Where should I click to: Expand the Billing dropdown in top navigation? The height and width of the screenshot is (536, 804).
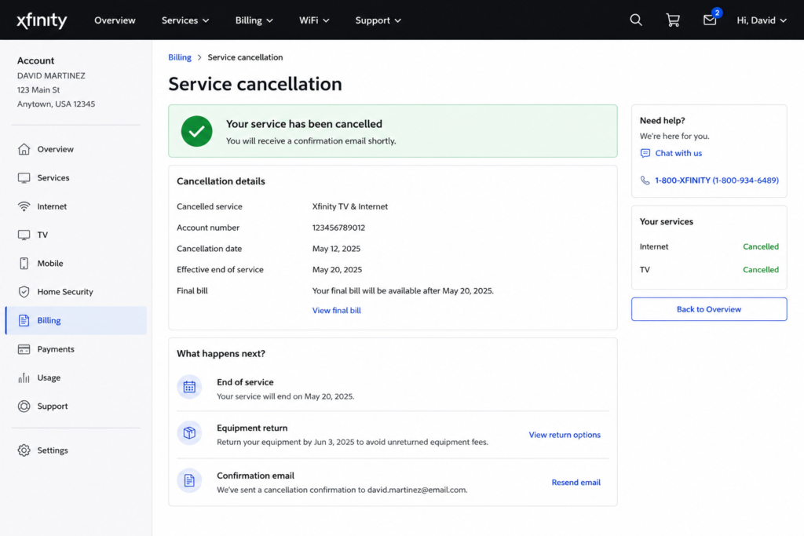click(x=254, y=20)
